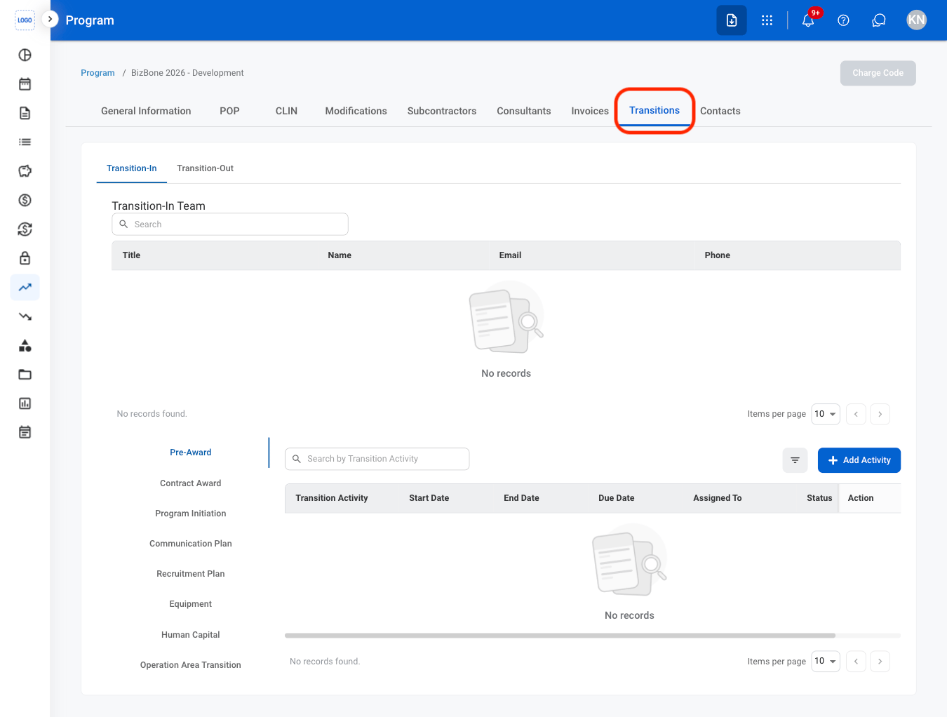The image size is (947, 717).
Task: Open the dollar coin sidebar icon
Action: pyautogui.click(x=25, y=200)
